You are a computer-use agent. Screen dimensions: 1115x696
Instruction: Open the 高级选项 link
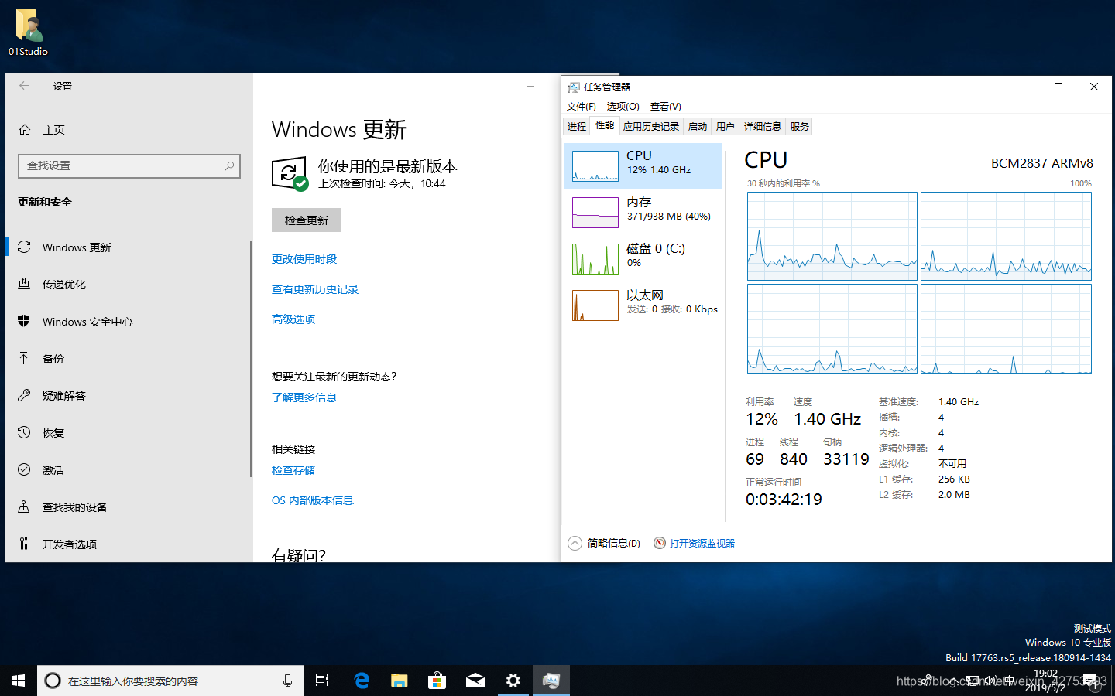point(293,319)
